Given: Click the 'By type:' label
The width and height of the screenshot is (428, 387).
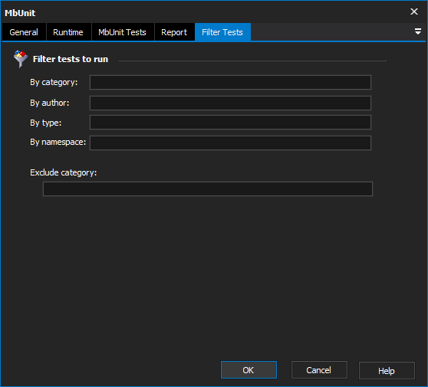Looking at the screenshot, I should coord(45,123).
